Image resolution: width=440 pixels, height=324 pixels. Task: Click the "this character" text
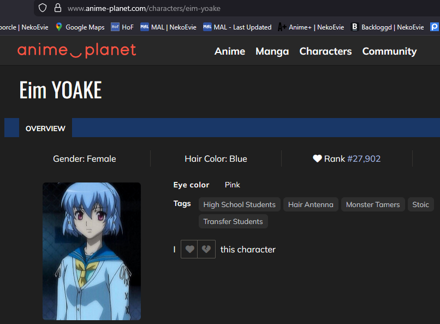[248, 249]
